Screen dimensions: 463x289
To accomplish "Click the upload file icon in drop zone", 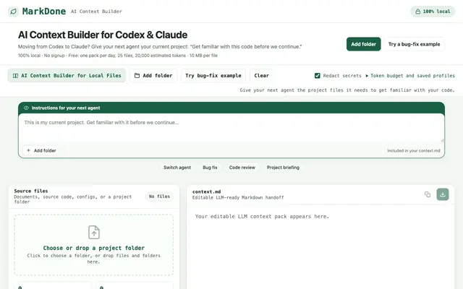I will coord(94,232).
